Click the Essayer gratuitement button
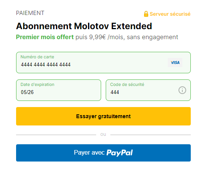Image resolution: width=208 pixels, height=188 pixels. 103,116
